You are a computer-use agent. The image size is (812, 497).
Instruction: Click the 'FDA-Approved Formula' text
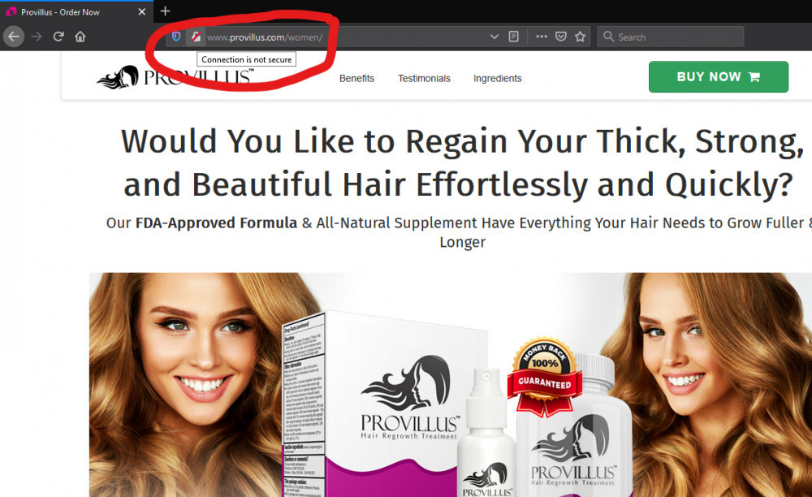click(217, 223)
